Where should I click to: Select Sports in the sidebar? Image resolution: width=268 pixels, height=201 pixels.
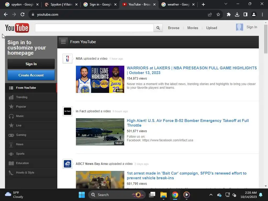click(31, 154)
